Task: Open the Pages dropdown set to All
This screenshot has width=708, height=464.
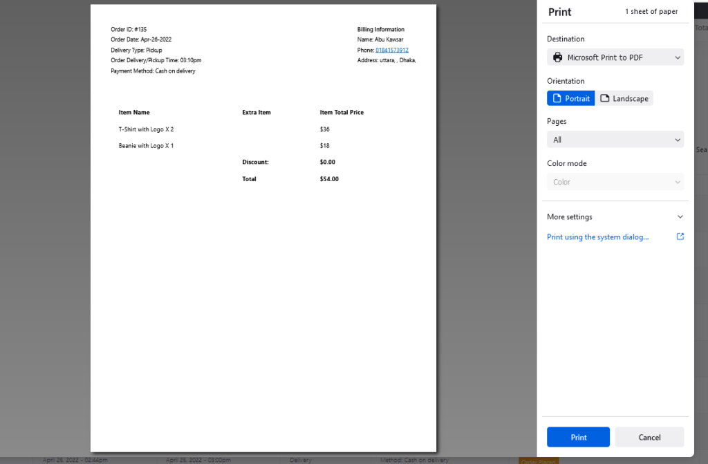Action: [615, 140]
